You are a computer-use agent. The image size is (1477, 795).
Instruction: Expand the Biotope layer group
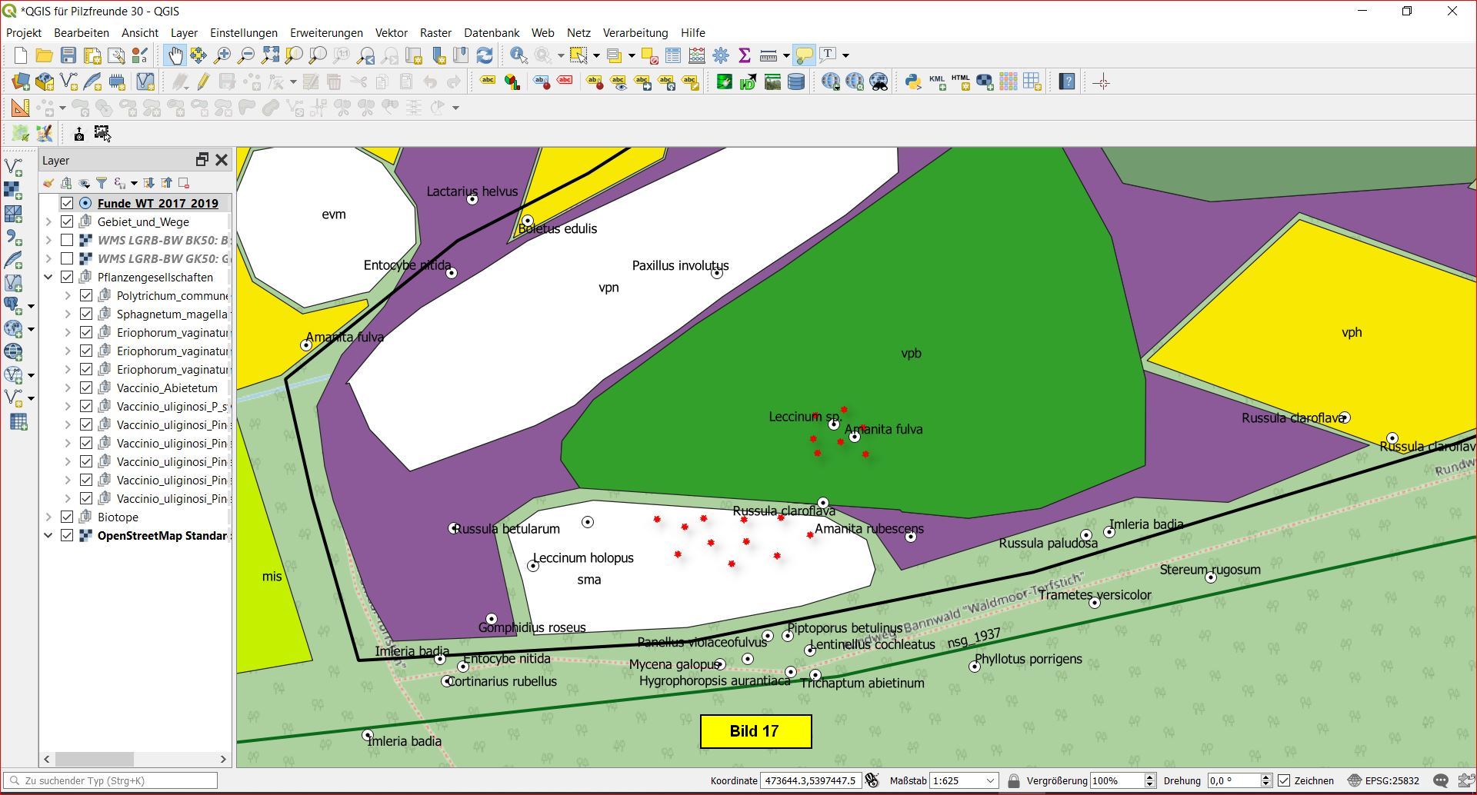point(48,517)
